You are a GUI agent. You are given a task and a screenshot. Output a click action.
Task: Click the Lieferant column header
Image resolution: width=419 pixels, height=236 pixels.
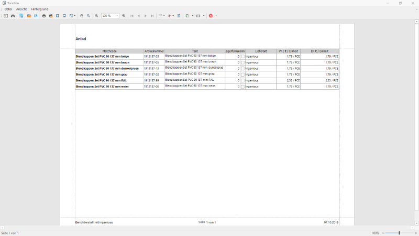point(261,51)
